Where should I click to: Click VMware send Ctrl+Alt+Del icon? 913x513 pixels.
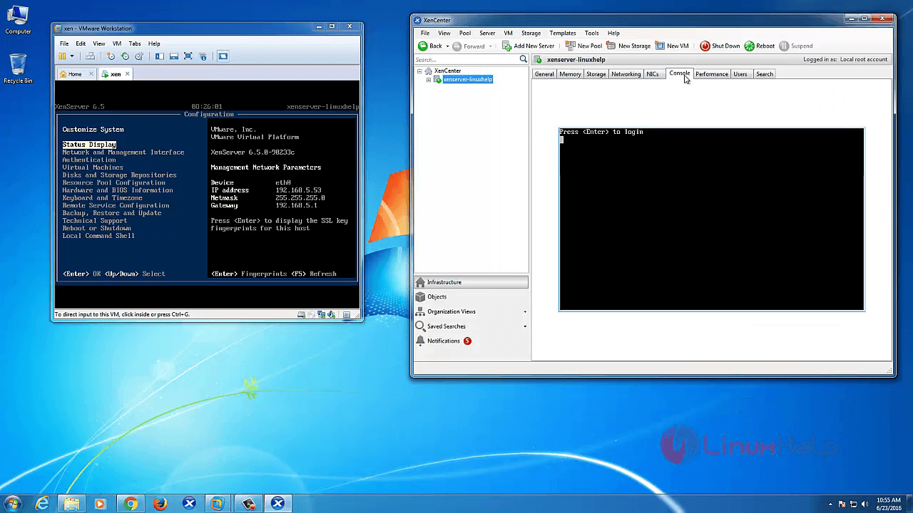coord(90,56)
